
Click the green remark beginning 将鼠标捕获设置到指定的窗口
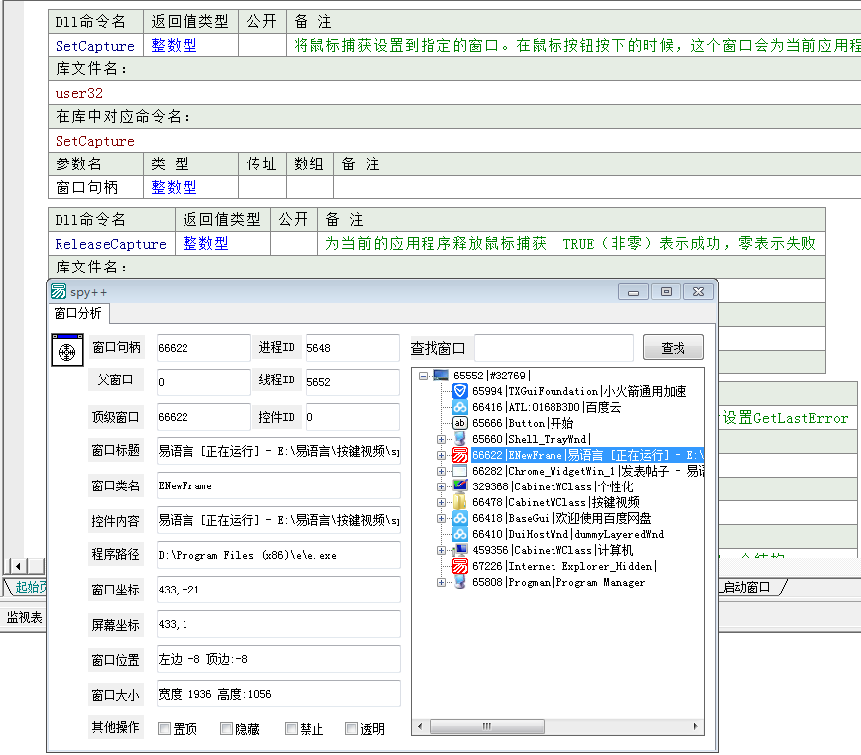576,45
